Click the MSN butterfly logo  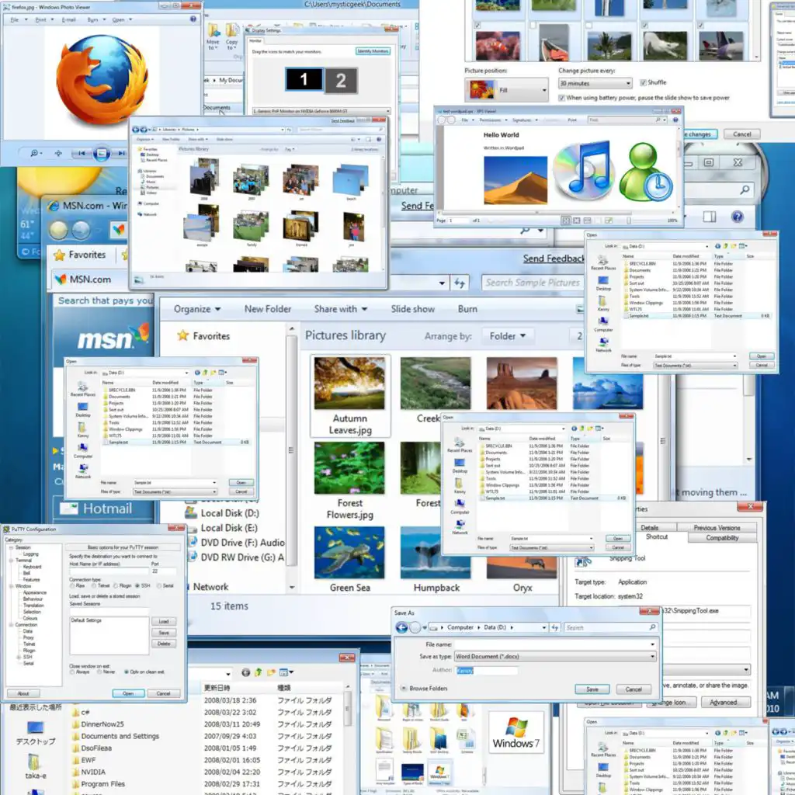[x=138, y=335]
